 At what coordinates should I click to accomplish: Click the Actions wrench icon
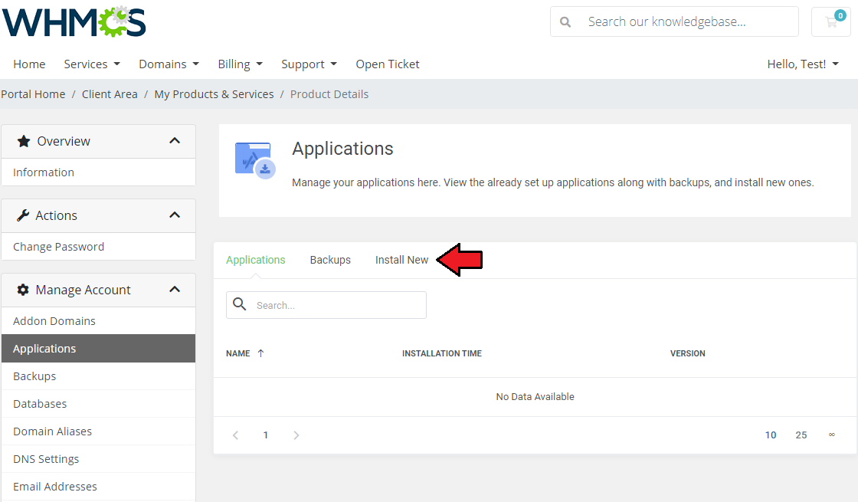click(x=22, y=215)
